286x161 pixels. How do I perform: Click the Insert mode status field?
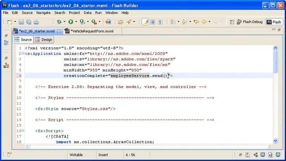coord(103,155)
